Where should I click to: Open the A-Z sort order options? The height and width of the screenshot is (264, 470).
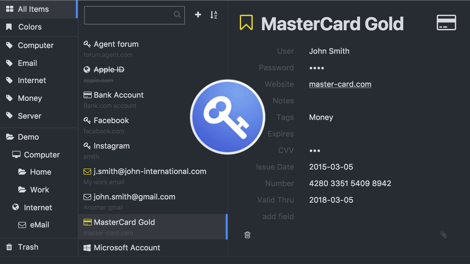(x=213, y=15)
